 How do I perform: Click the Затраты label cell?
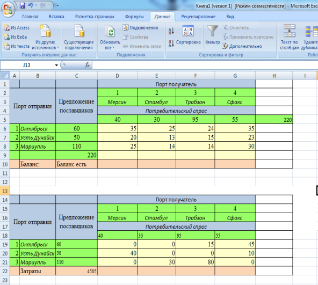point(38,271)
